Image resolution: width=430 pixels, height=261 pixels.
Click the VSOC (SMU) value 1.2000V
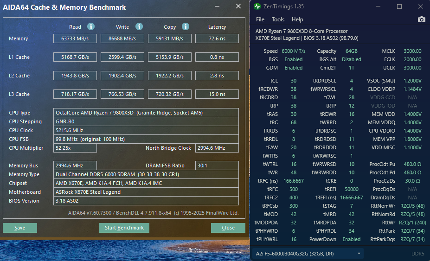coord(412,81)
